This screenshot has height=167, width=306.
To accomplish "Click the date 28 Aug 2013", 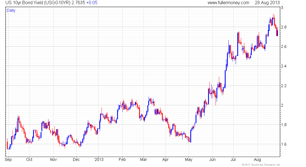I will (x=267, y=3).
